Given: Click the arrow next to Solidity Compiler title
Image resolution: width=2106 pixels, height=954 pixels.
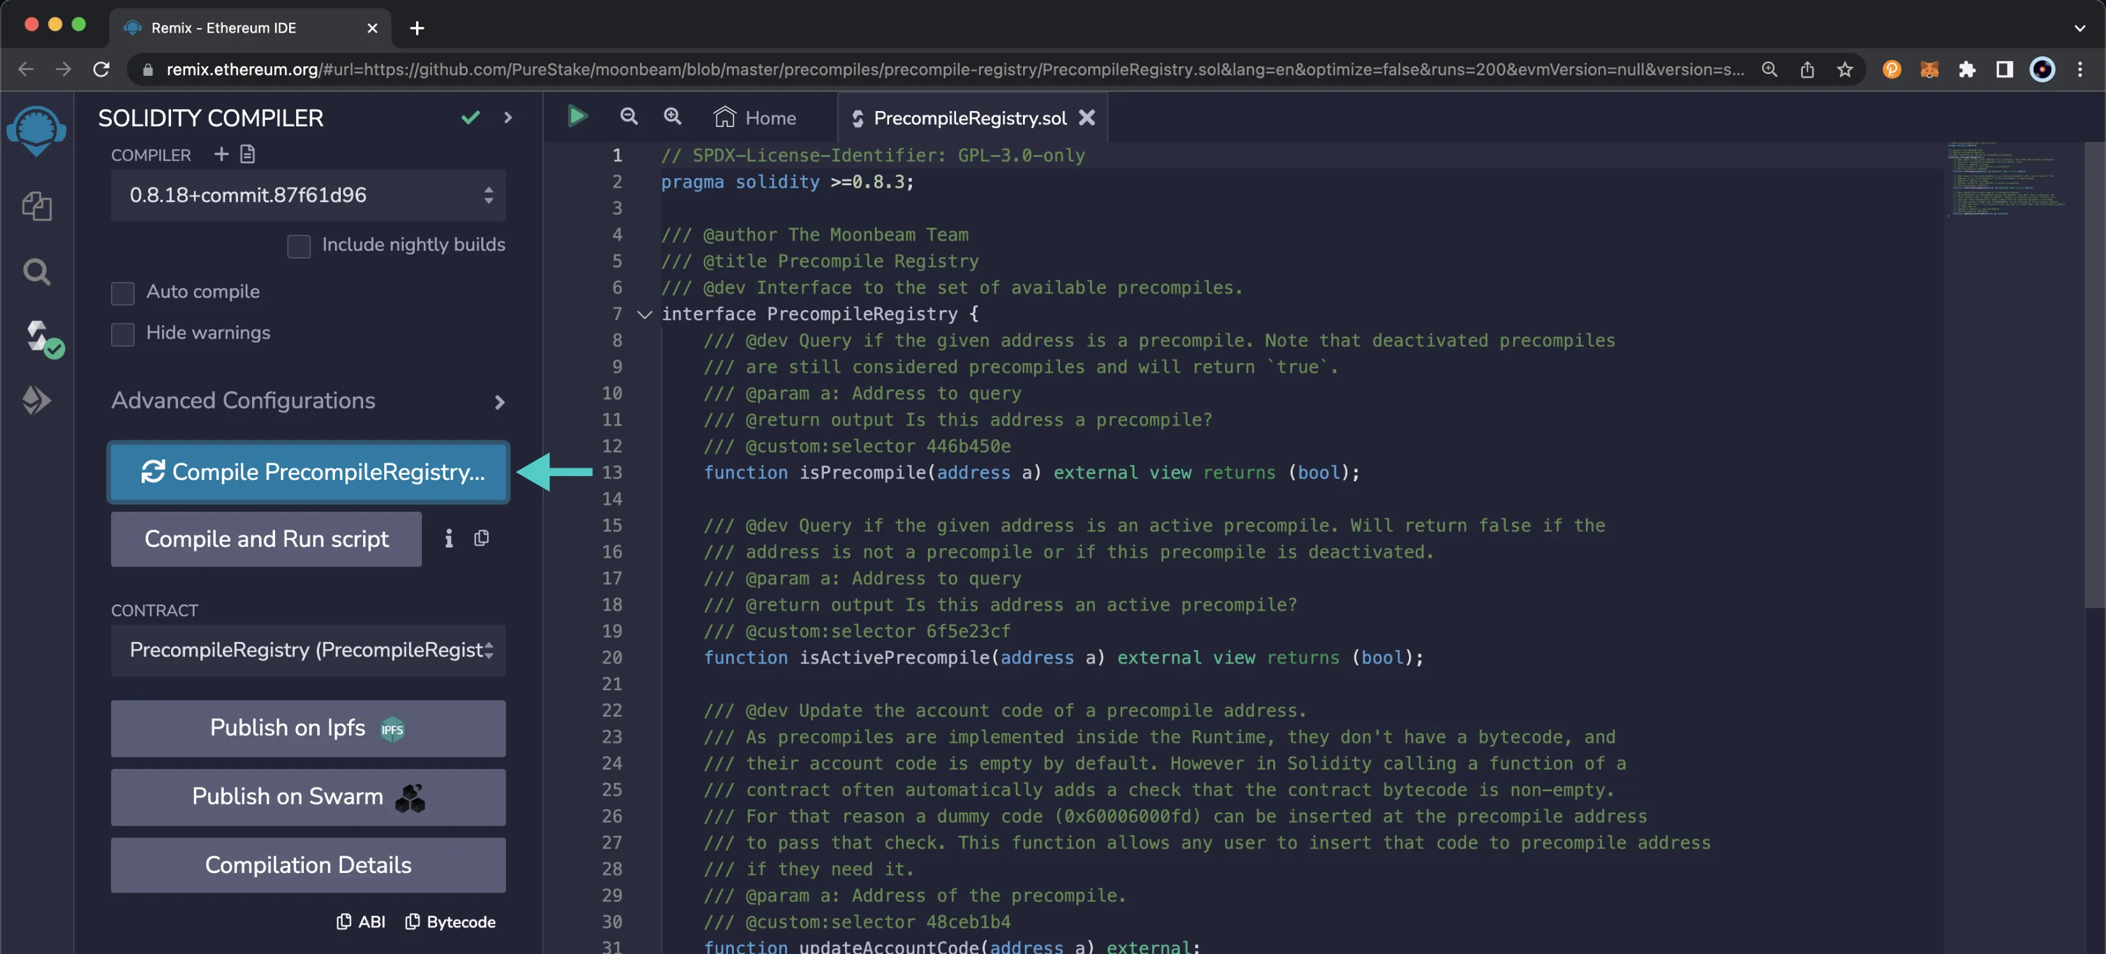Looking at the screenshot, I should (x=508, y=117).
